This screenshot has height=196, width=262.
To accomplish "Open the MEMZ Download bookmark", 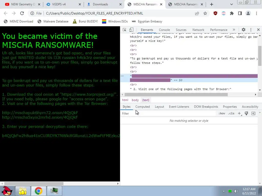I will point(18,21).
